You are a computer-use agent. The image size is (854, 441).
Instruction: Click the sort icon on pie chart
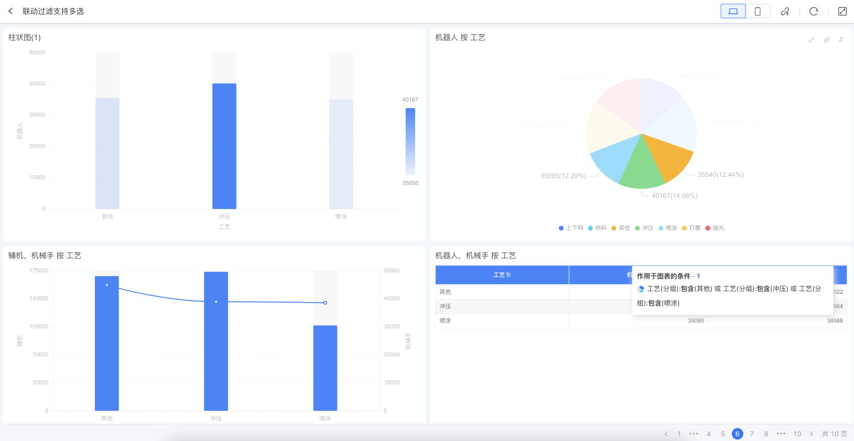point(841,40)
